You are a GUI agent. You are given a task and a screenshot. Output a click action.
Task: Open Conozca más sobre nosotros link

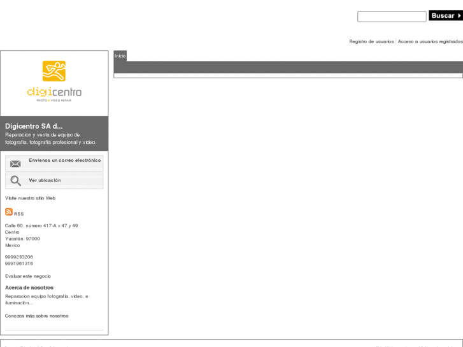[x=36, y=316]
